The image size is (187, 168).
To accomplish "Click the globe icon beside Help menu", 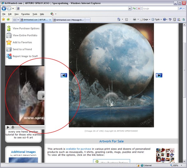I will click(x=52, y=14).
